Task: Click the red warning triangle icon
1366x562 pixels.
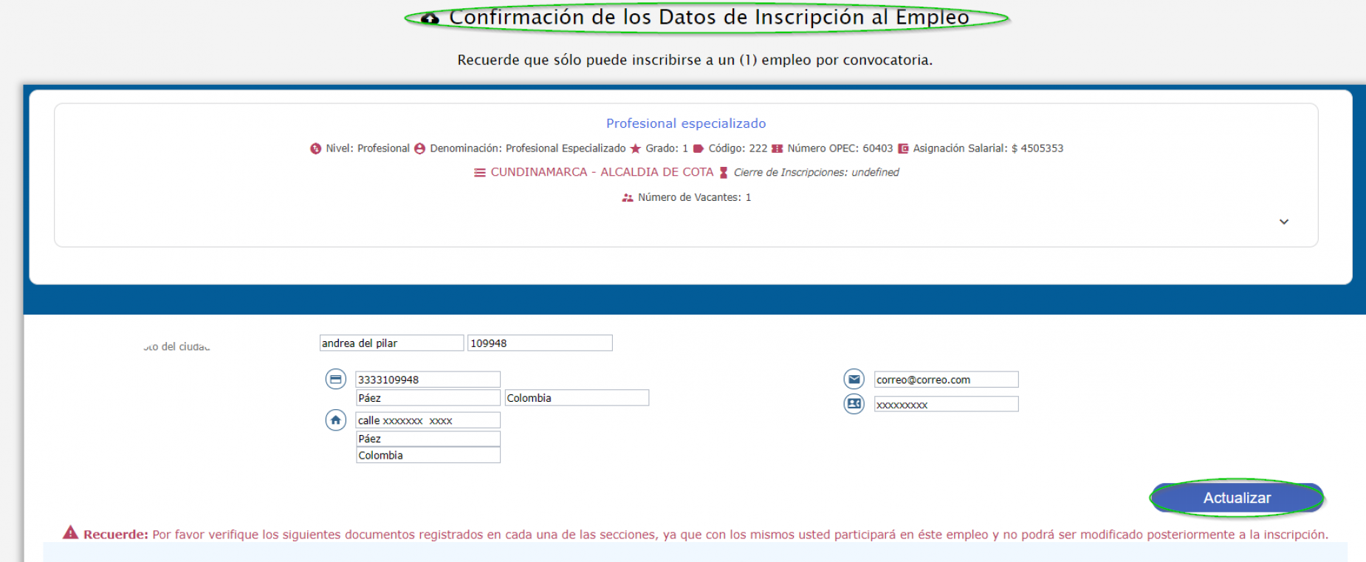Action: (70, 532)
